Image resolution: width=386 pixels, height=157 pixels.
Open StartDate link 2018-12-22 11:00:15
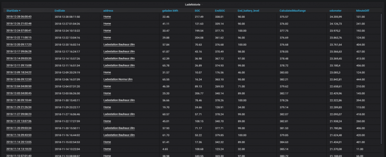click(x=19, y=37)
